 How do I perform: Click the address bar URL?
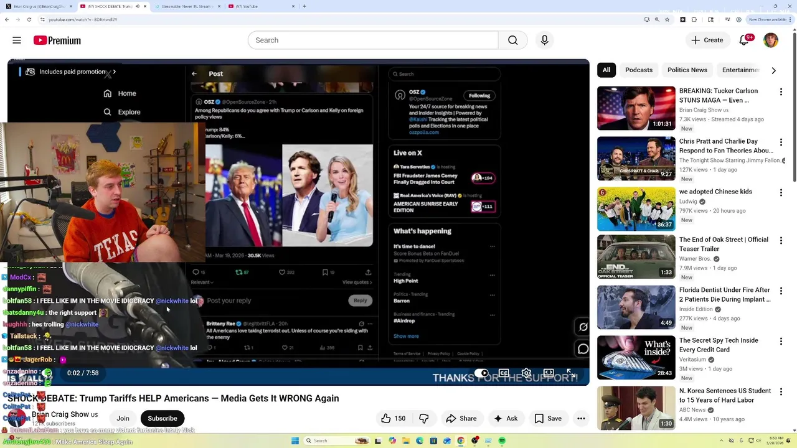pos(83,19)
